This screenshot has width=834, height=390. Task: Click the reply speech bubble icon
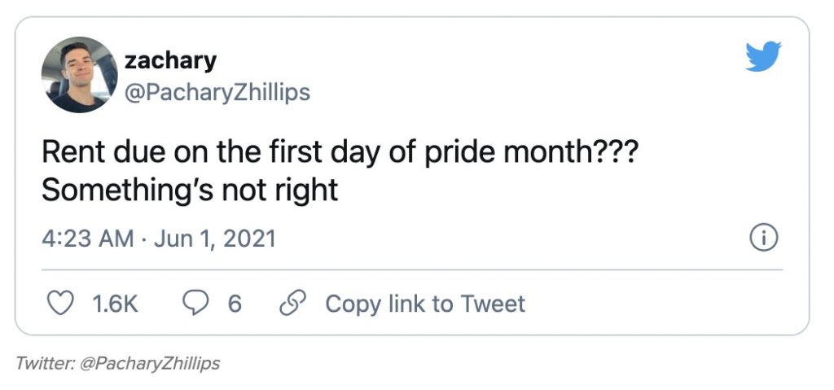coord(196,304)
